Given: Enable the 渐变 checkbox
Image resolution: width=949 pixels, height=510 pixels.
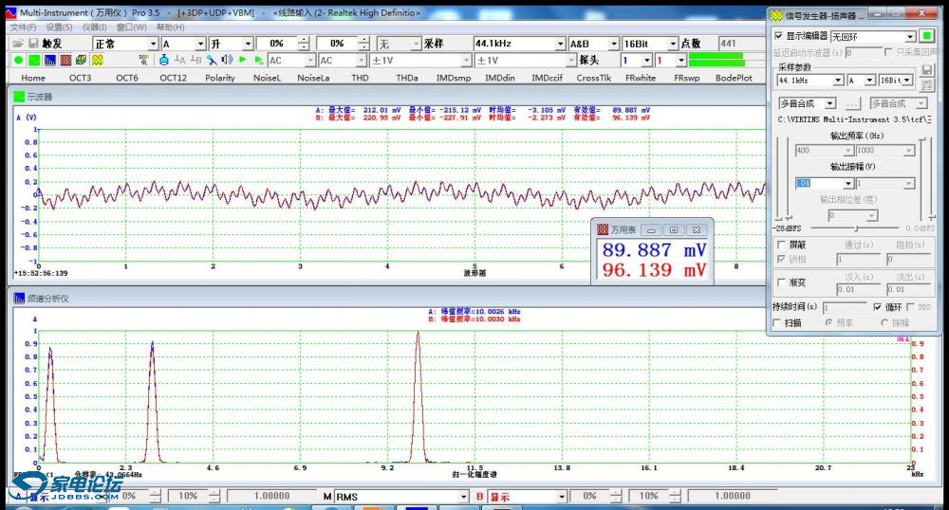Looking at the screenshot, I should point(781,282).
